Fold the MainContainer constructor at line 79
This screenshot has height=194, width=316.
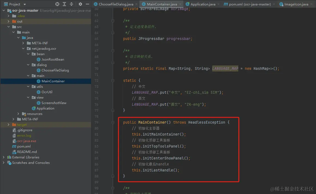coord(113,122)
